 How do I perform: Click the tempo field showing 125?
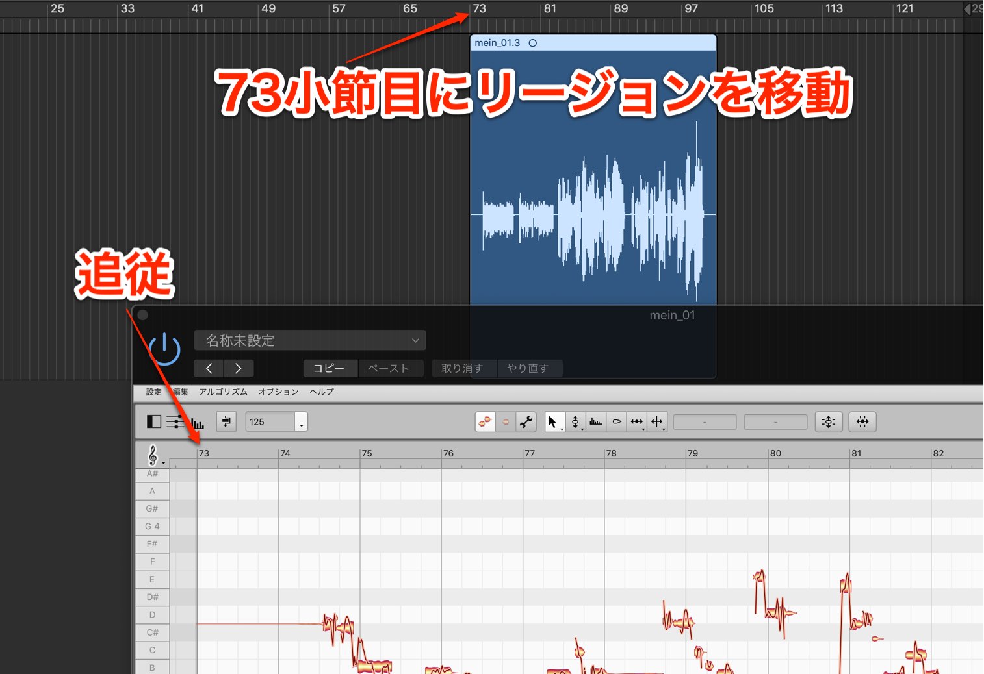(x=270, y=421)
